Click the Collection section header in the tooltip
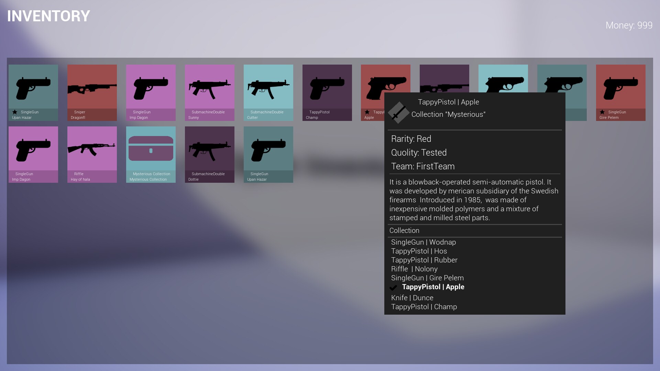This screenshot has width=660, height=371. (404, 231)
